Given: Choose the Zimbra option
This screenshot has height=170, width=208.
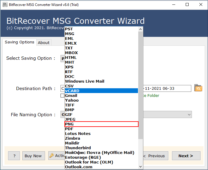Looking at the screenshot, I should click(101, 138).
